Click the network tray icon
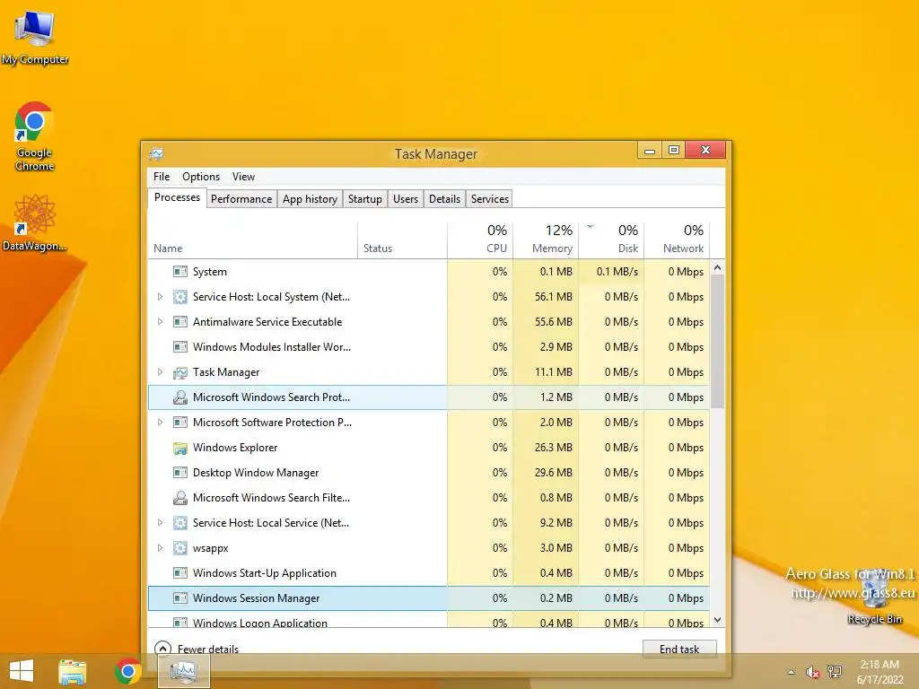This screenshot has width=919, height=689. coord(835,671)
